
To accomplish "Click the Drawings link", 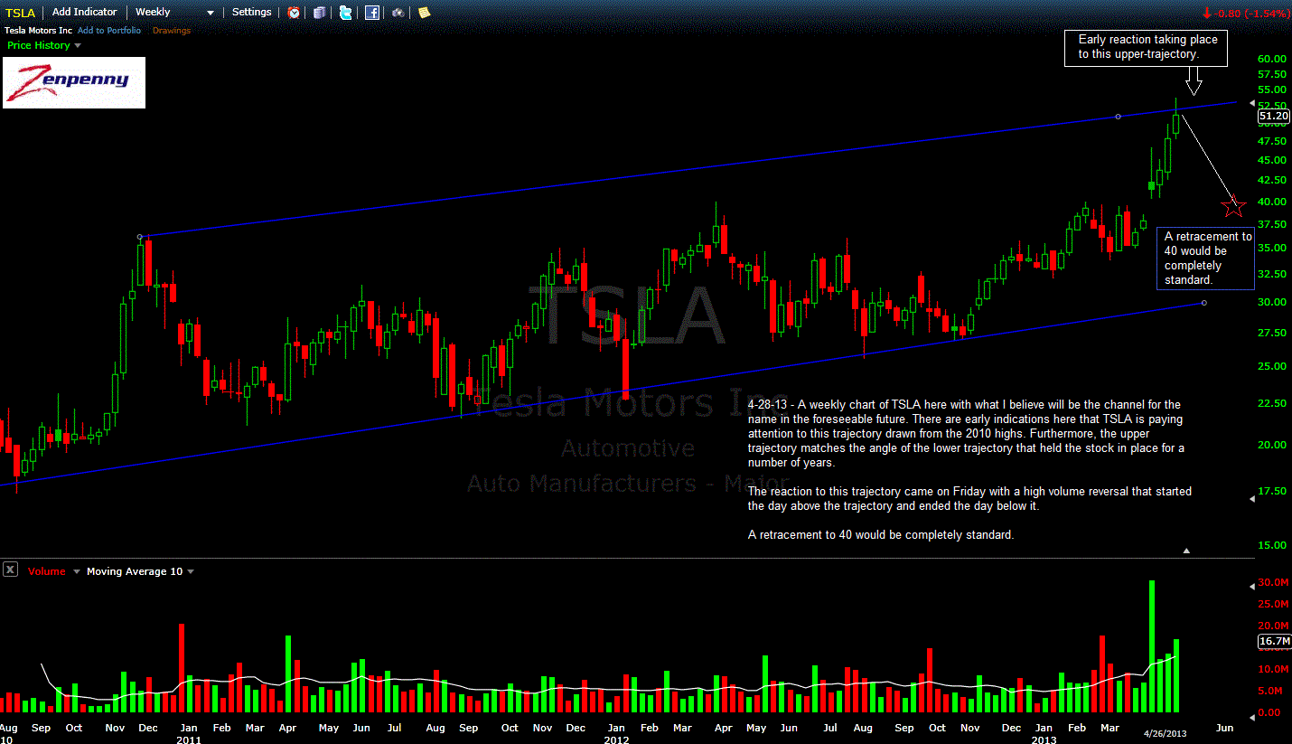I will pyautogui.click(x=172, y=31).
